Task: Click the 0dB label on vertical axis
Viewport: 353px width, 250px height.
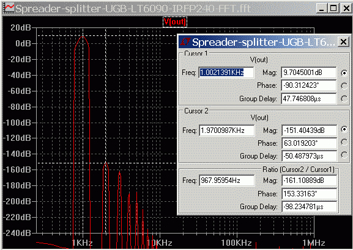Action: pos(23,43)
